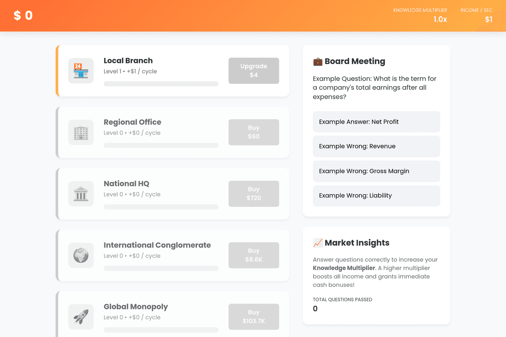Upgrade the Local Branch for $4
Viewport: 506px width, 337px height.
pyautogui.click(x=253, y=71)
